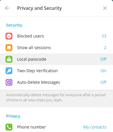Open the Blocked users list
113x132 pixels.
pyautogui.click(x=56, y=36)
